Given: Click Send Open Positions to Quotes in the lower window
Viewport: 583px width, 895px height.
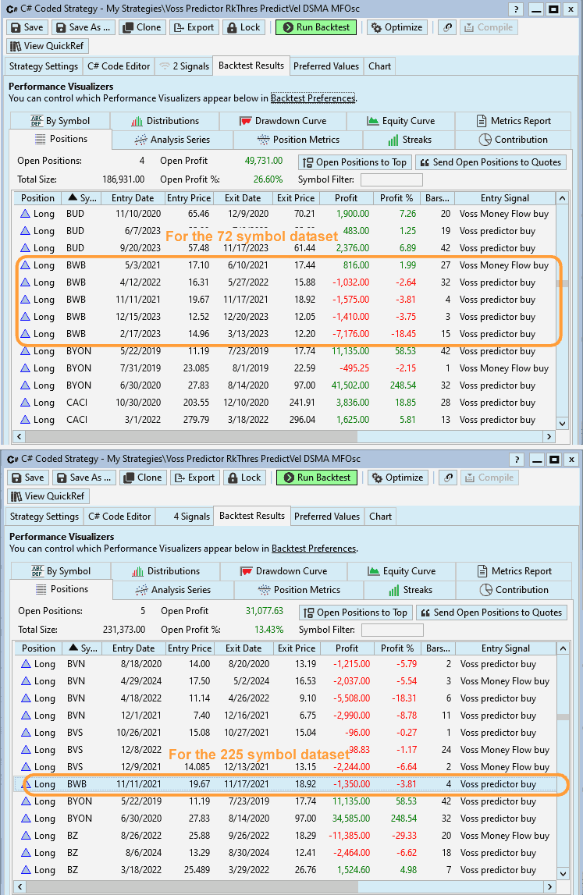Looking at the screenshot, I should point(490,613).
